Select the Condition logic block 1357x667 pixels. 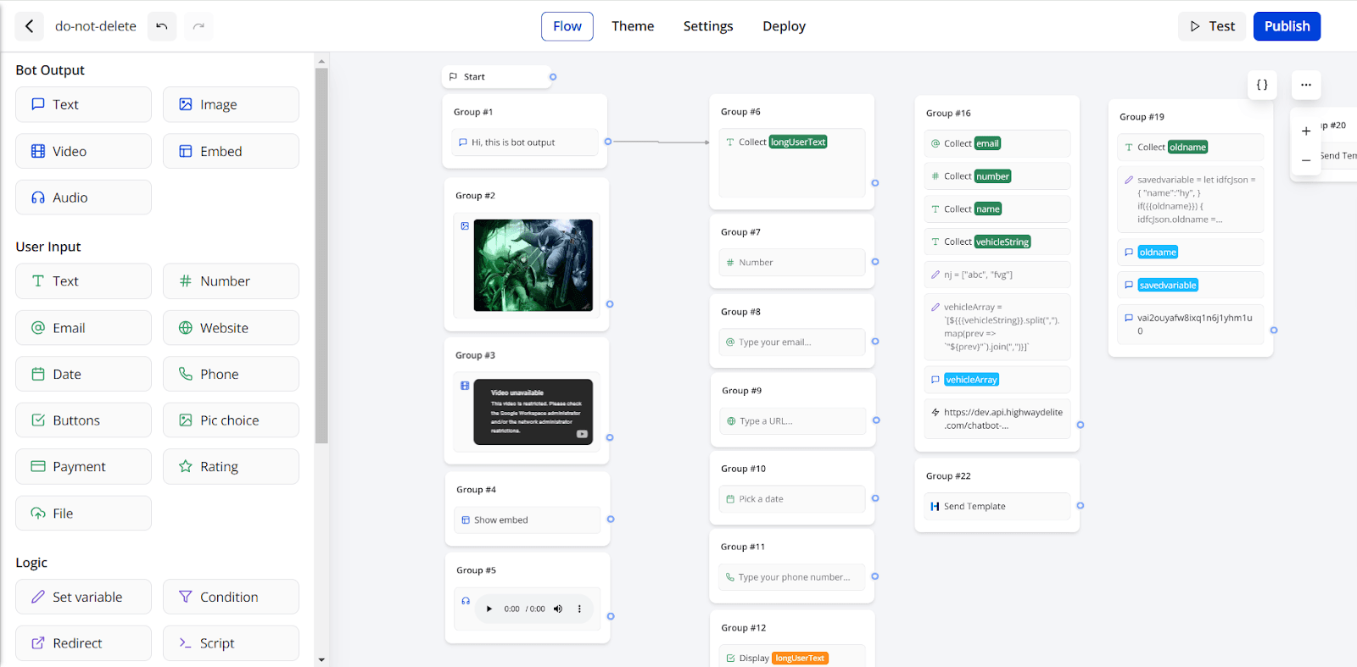point(231,597)
